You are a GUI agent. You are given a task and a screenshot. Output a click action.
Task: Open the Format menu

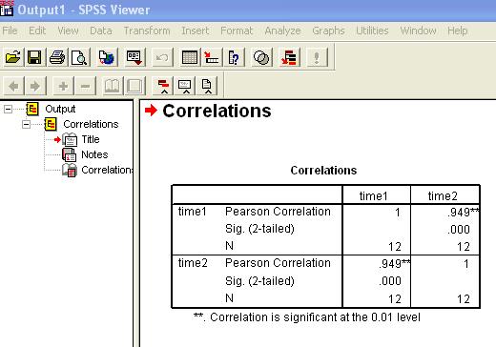237,31
